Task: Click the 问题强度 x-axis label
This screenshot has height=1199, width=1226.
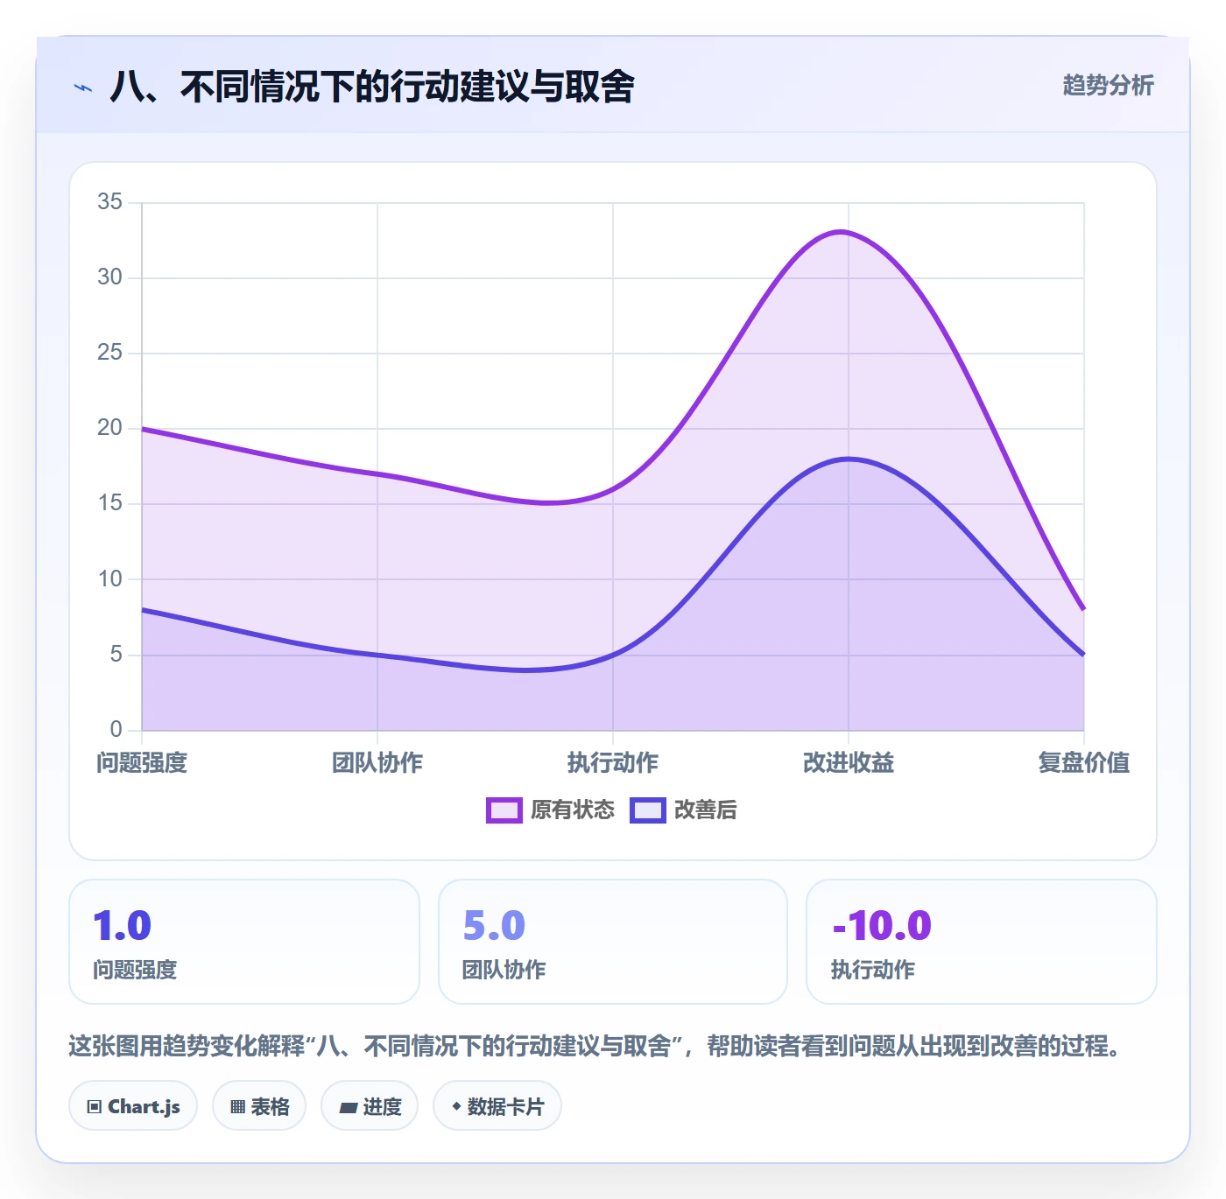Action: click(x=142, y=763)
